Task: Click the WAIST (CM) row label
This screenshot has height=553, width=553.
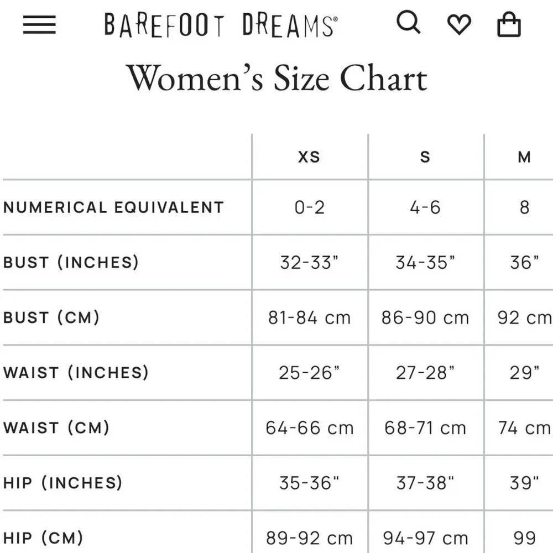Action: tap(56, 428)
